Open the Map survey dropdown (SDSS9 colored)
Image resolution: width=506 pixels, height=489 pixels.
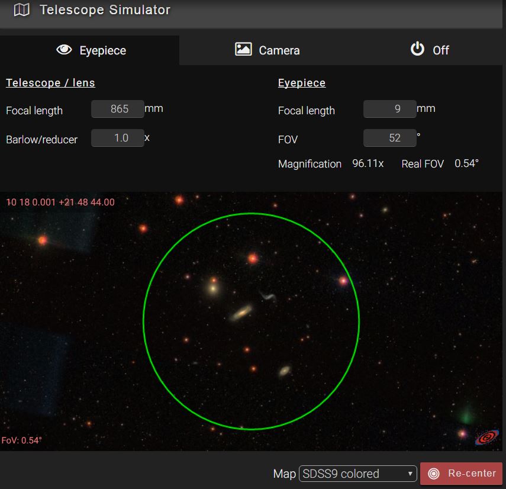click(357, 474)
